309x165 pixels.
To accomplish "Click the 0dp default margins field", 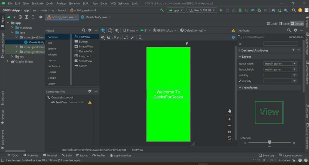I will (116, 37).
